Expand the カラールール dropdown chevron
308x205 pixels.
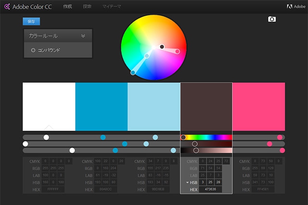(83, 36)
